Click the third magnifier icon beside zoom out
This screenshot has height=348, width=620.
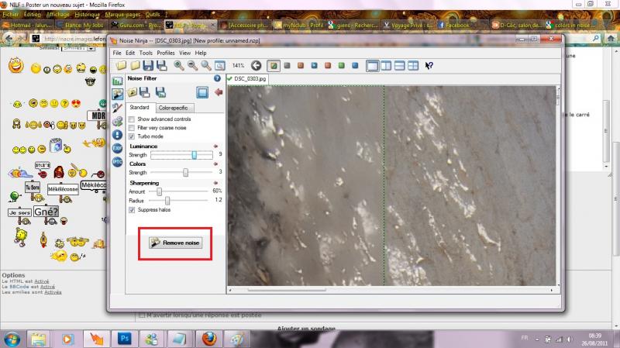(206, 66)
